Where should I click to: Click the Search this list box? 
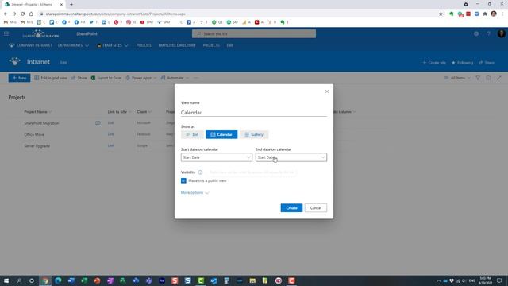[254, 33]
